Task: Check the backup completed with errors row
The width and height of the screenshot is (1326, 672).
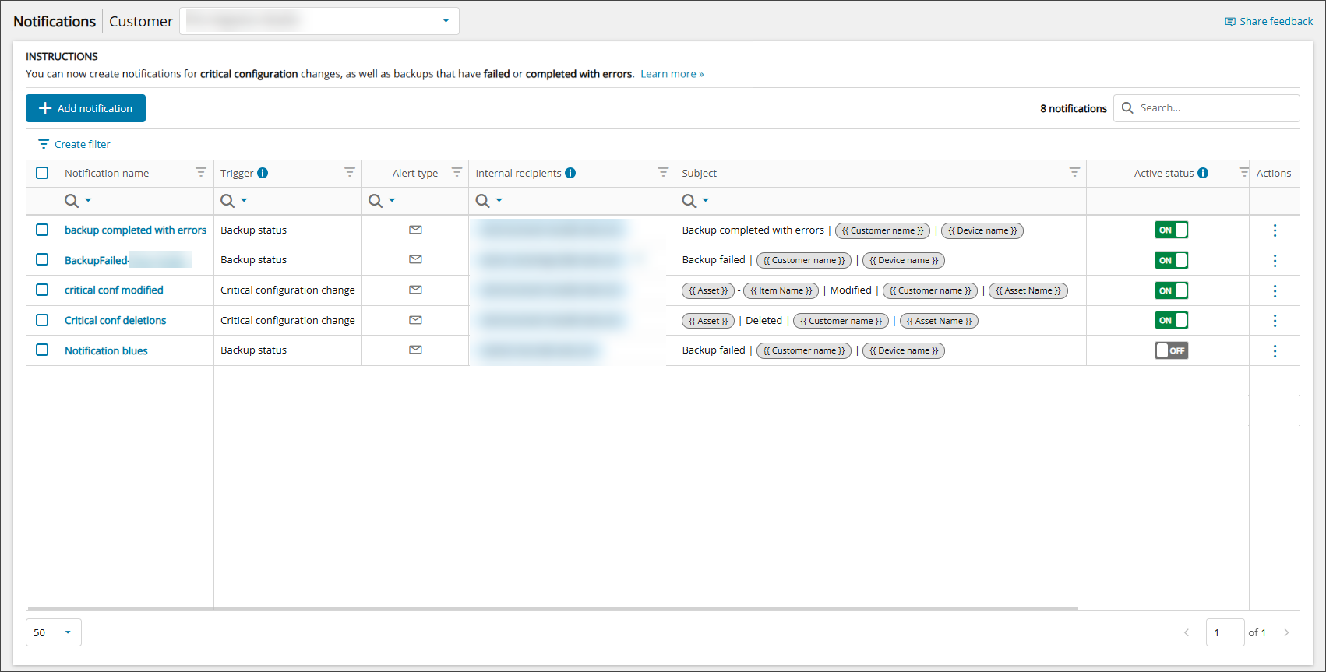Action: click(42, 230)
